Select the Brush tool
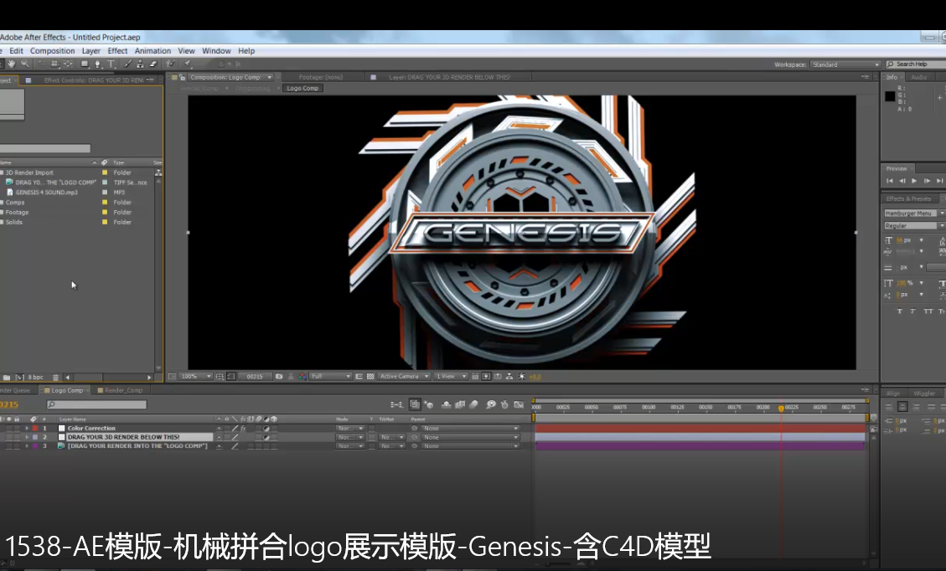 coord(127,64)
